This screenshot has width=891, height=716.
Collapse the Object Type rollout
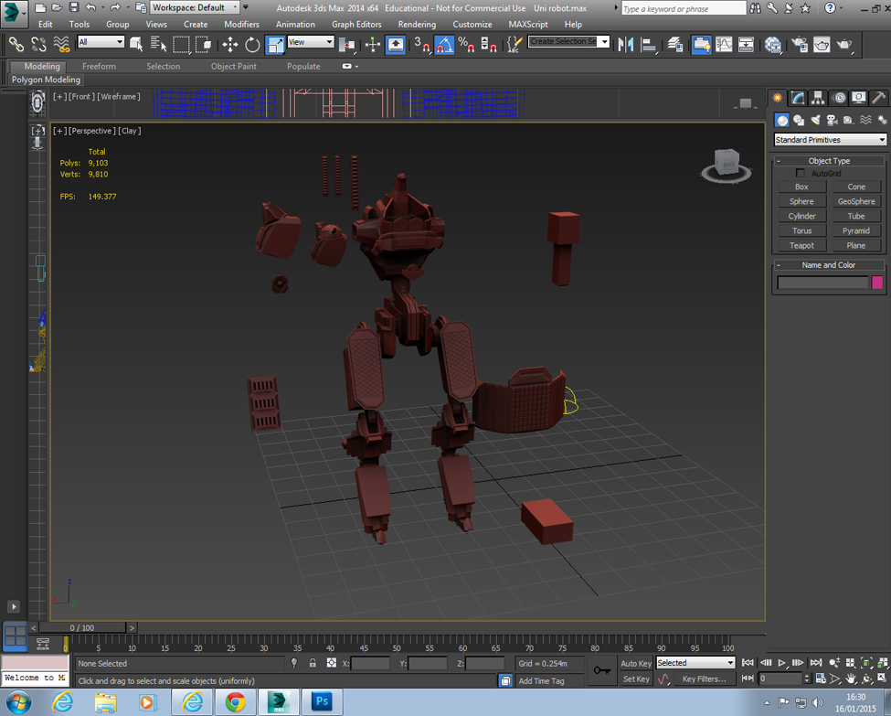click(x=829, y=161)
